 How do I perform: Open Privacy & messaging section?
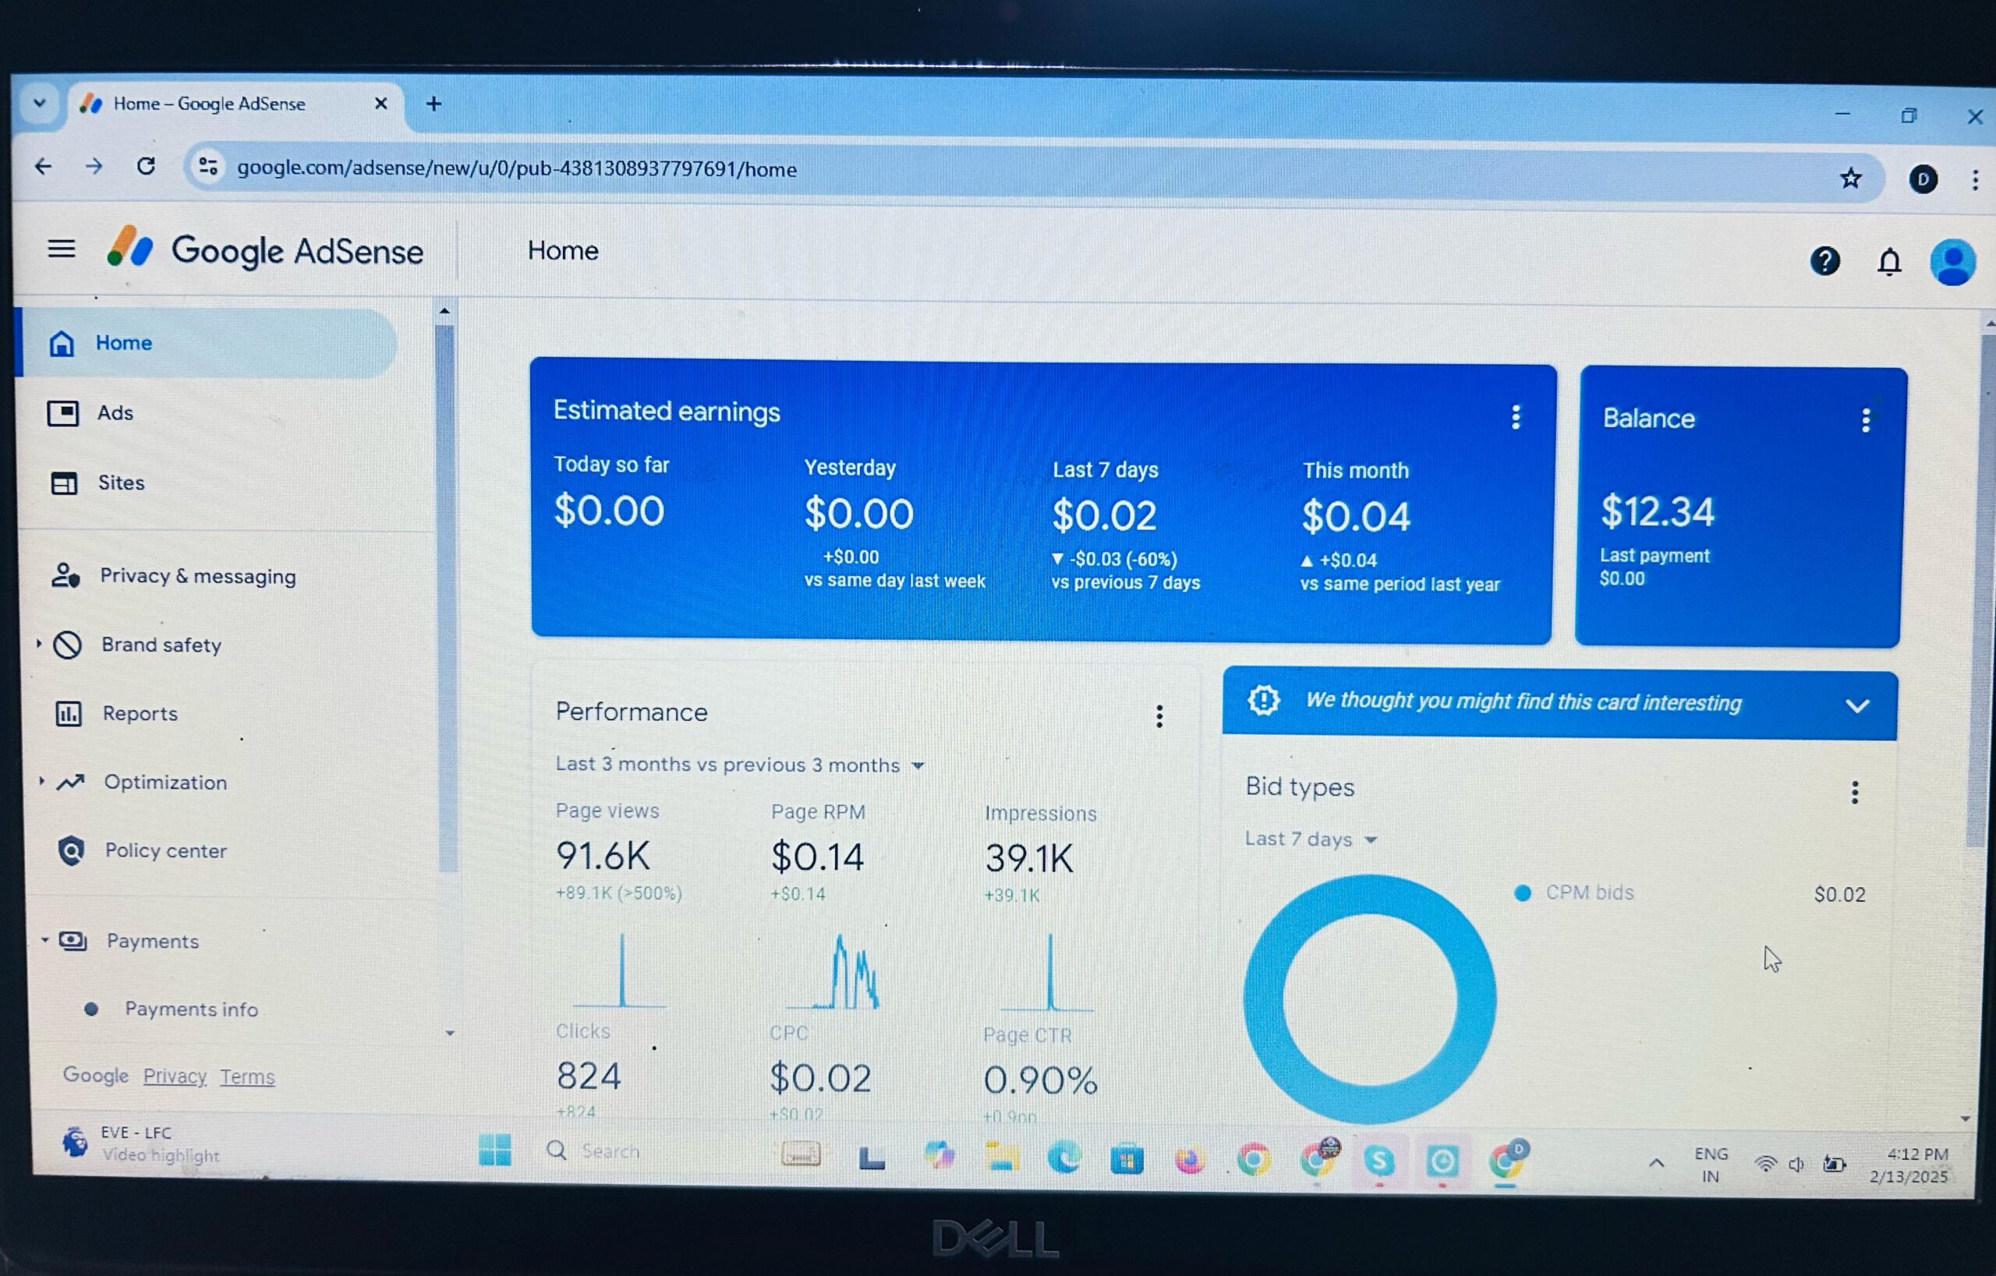[x=173, y=576]
